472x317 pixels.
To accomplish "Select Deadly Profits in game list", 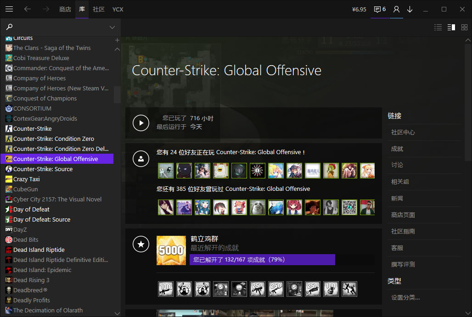I will tap(57, 300).
